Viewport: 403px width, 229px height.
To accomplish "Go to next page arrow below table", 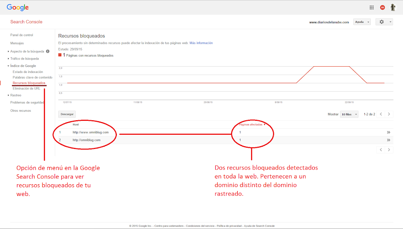I will [389, 150].
